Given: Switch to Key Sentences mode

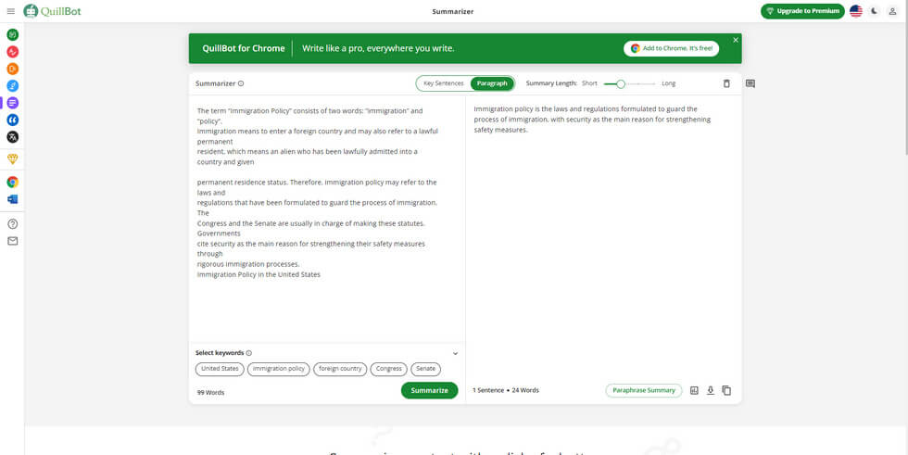Looking at the screenshot, I should 443,83.
